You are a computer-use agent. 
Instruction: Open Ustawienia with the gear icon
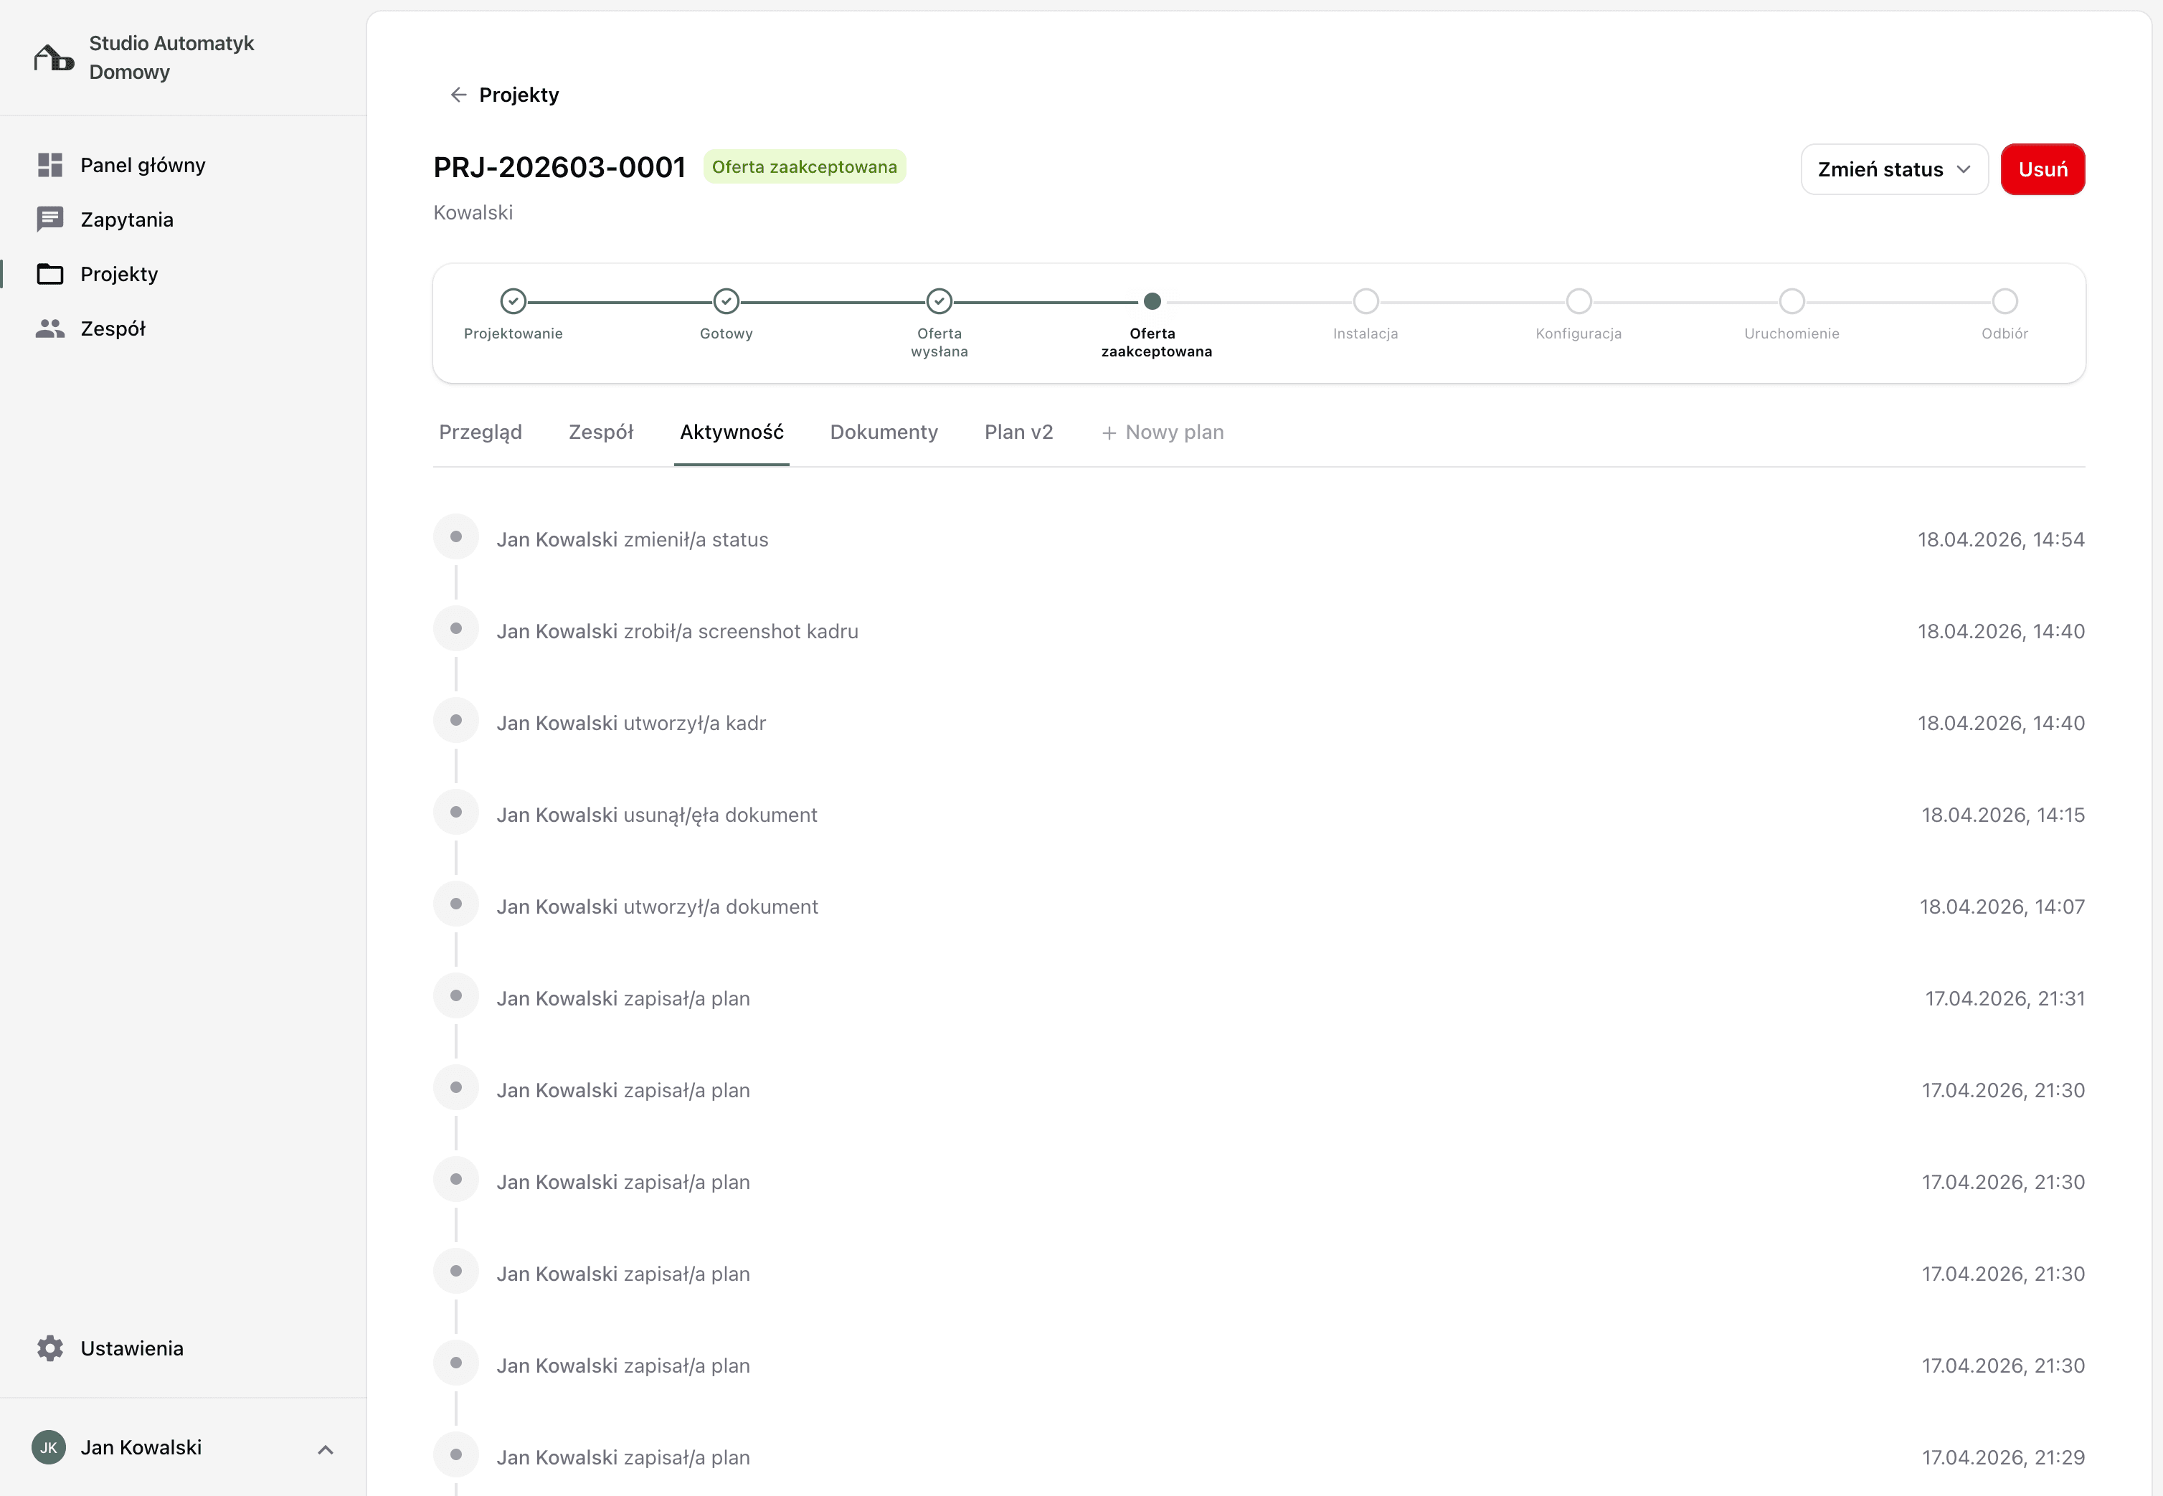point(49,1348)
